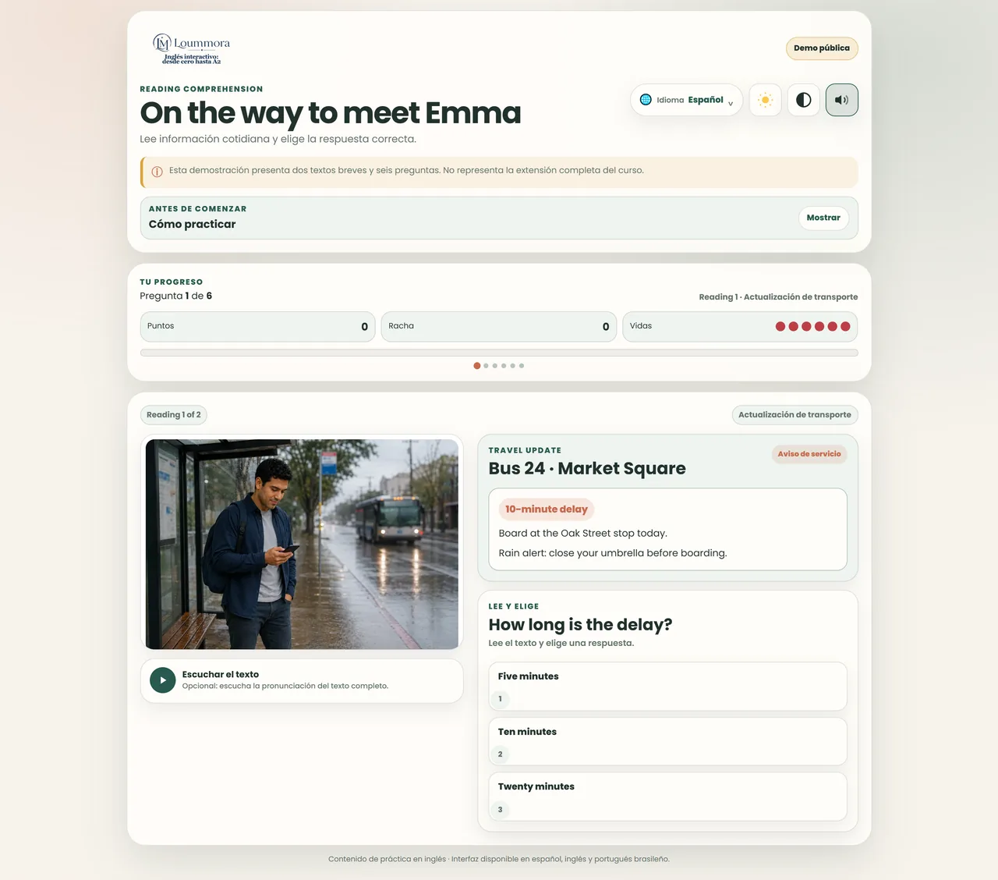Click the Demo pública badge
998x880 pixels.
tap(822, 48)
